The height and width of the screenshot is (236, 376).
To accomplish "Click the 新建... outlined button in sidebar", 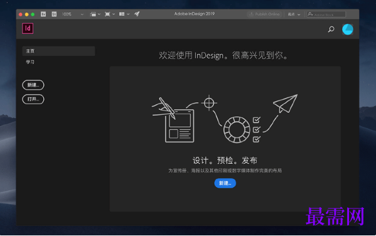I will [33, 85].
